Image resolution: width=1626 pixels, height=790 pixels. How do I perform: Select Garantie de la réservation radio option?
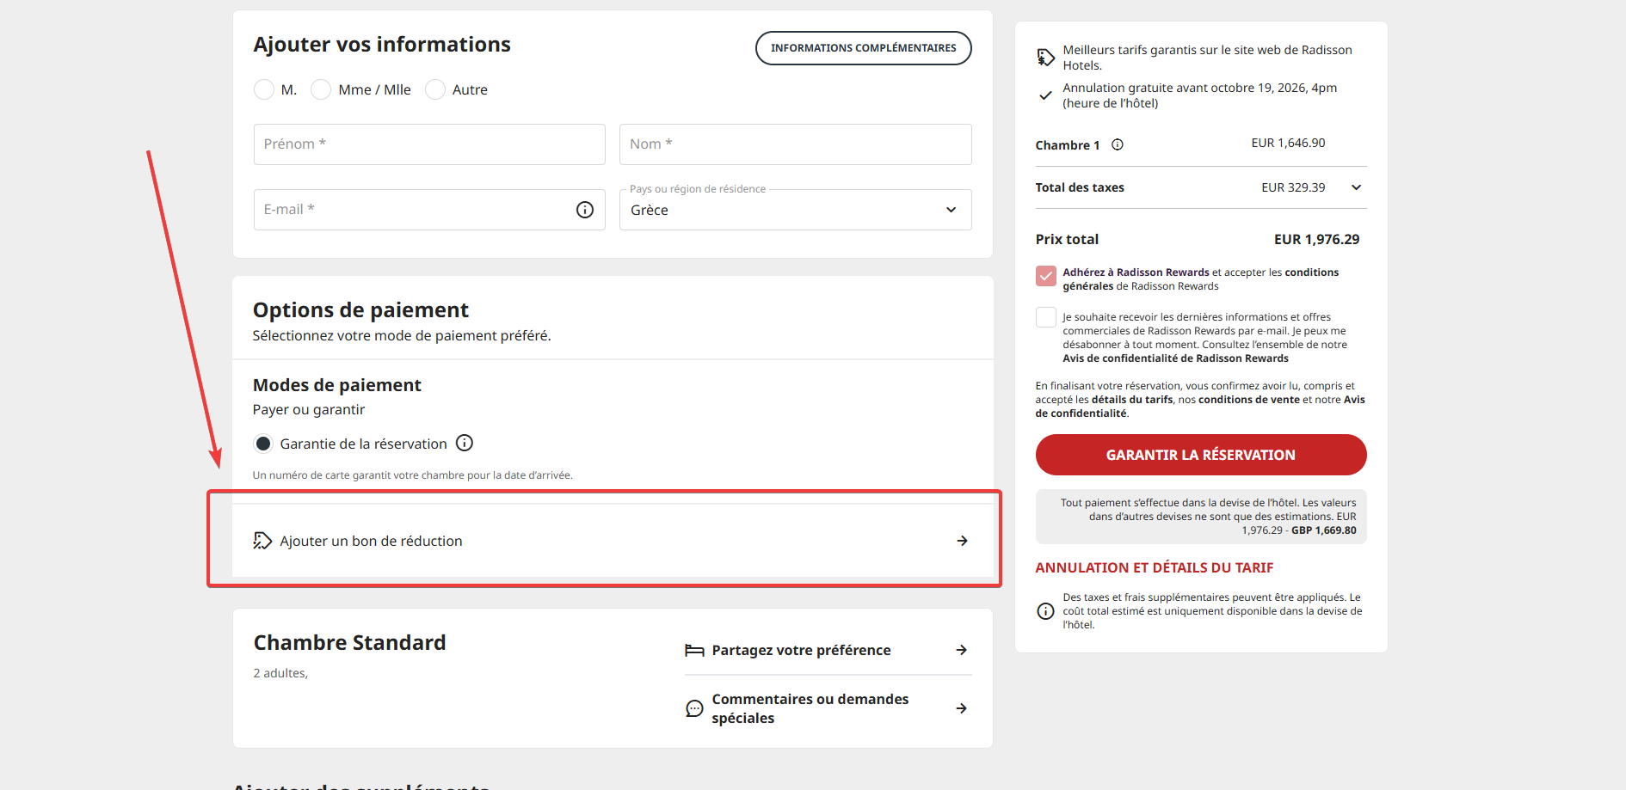pyautogui.click(x=263, y=444)
